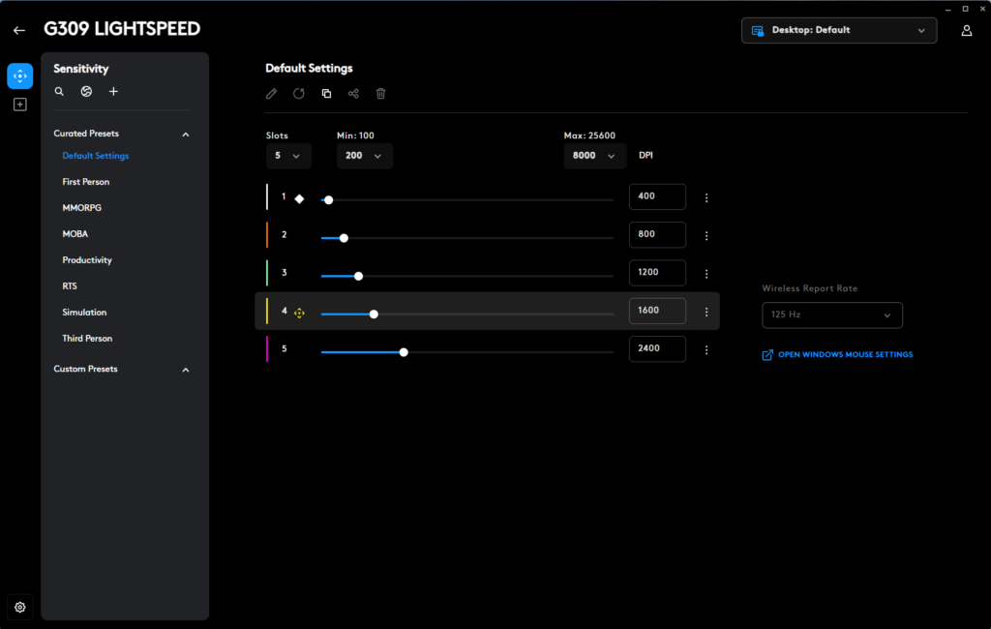Open more options for slot 800
Screen dimensions: 991x629
706,236
